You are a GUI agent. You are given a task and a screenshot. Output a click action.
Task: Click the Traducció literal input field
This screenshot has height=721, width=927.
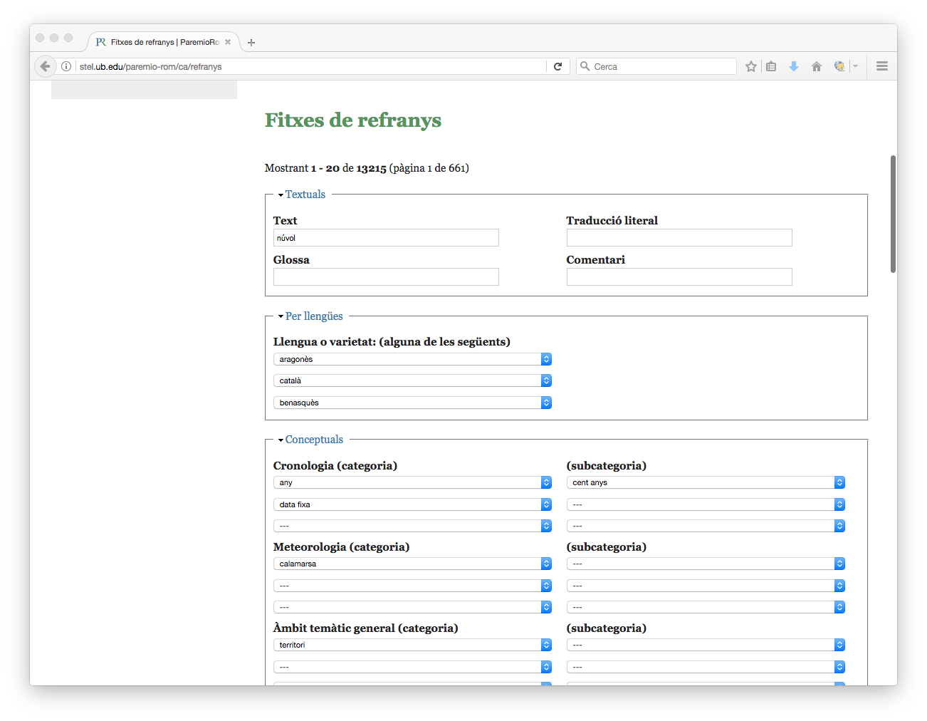point(679,238)
